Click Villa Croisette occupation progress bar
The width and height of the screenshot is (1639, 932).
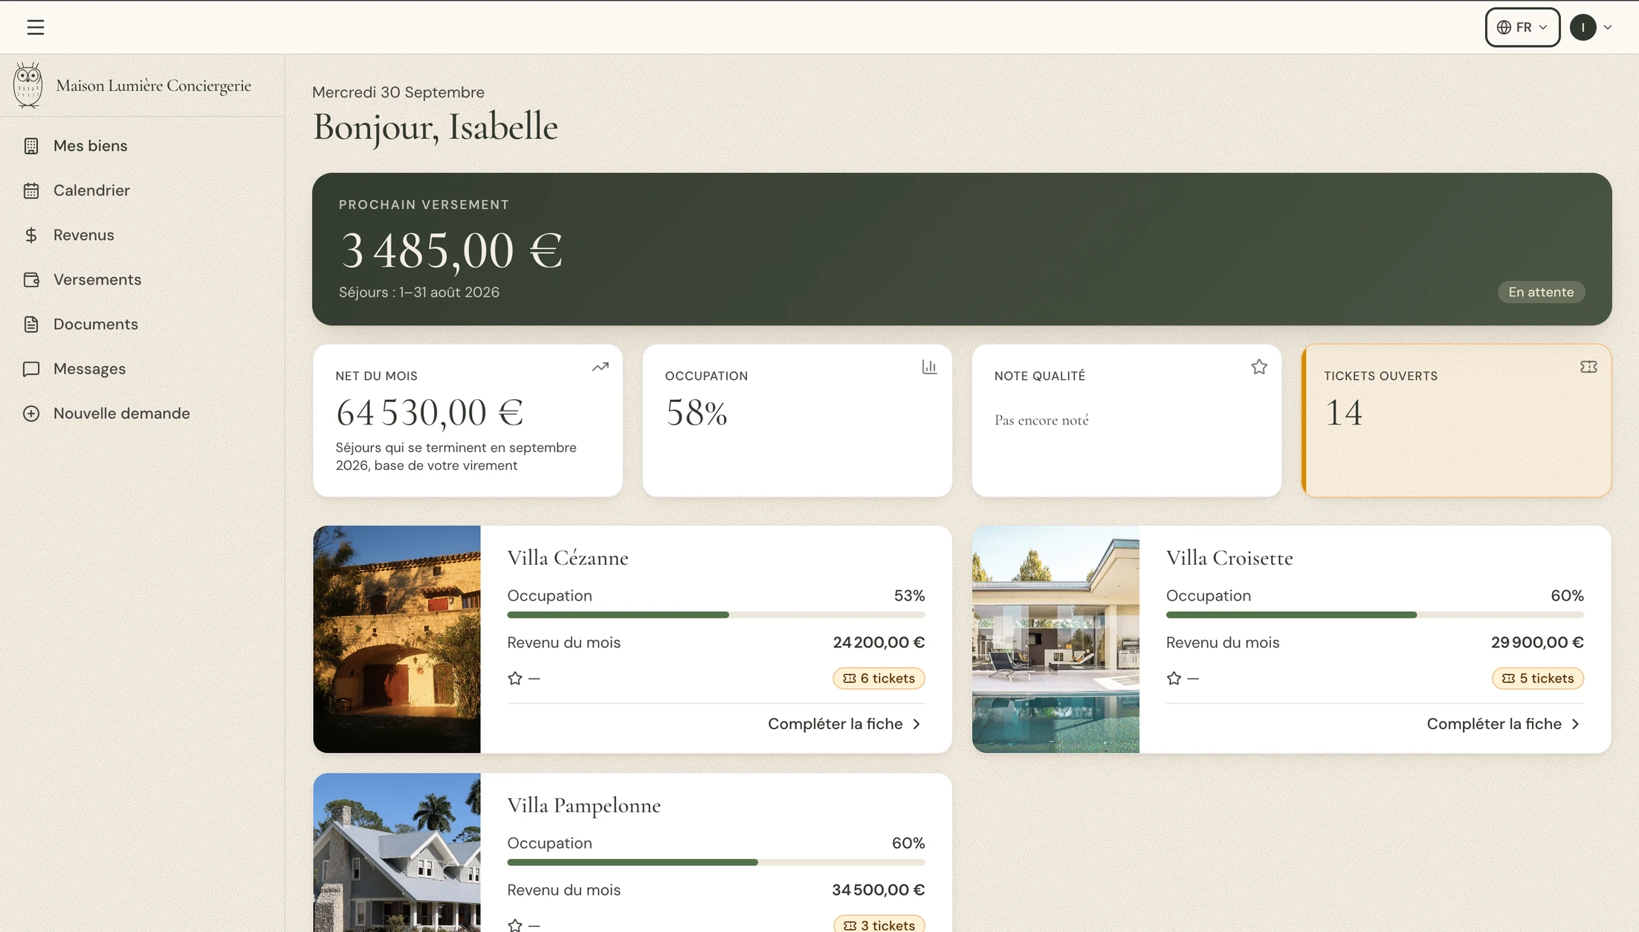(1374, 615)
